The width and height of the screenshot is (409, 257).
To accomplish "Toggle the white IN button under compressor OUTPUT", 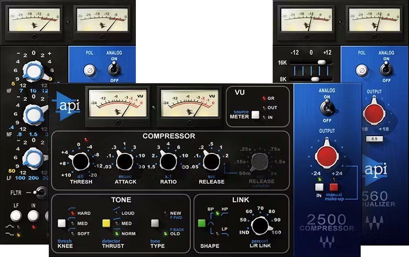I will click(320, 188).
